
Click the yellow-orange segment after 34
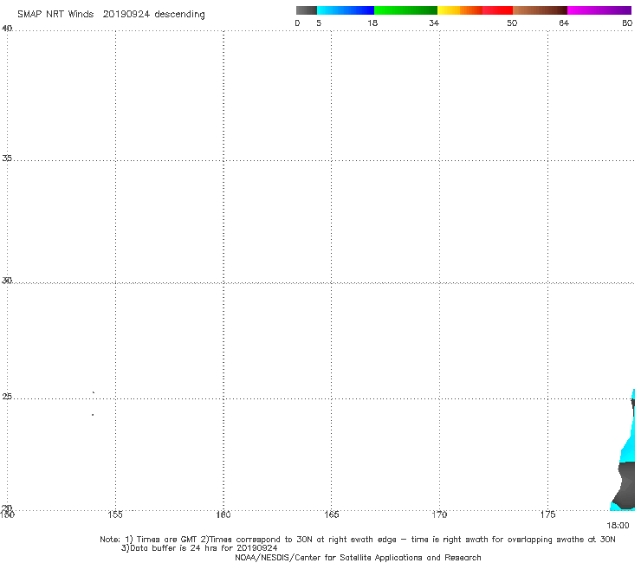459,10
